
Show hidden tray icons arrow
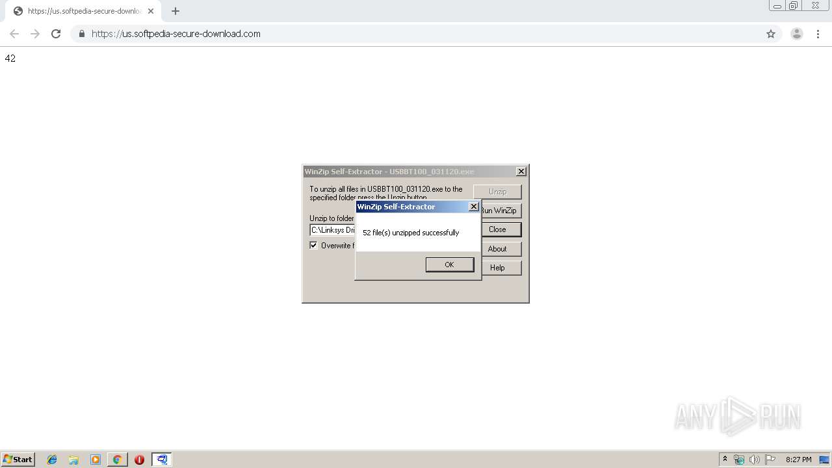(x=725, y=460)
